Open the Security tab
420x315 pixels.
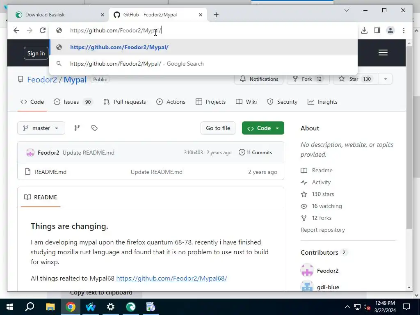point(282,102)
